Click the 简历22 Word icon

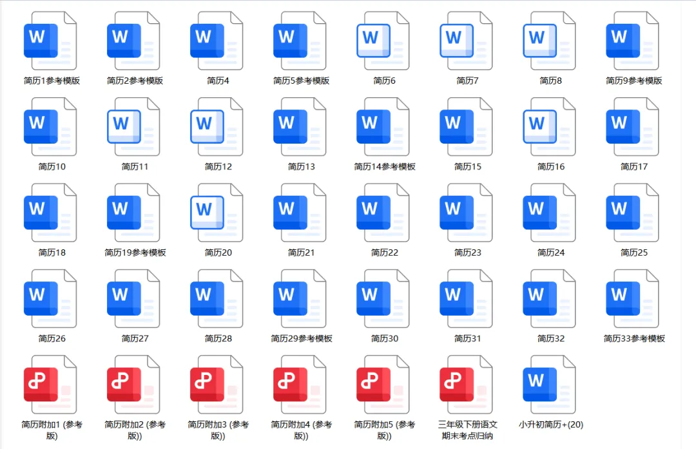coord(383,213)
